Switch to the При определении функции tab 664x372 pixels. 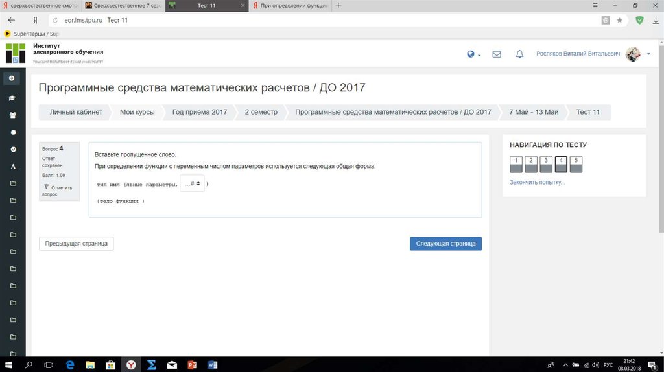pos(290,5)
